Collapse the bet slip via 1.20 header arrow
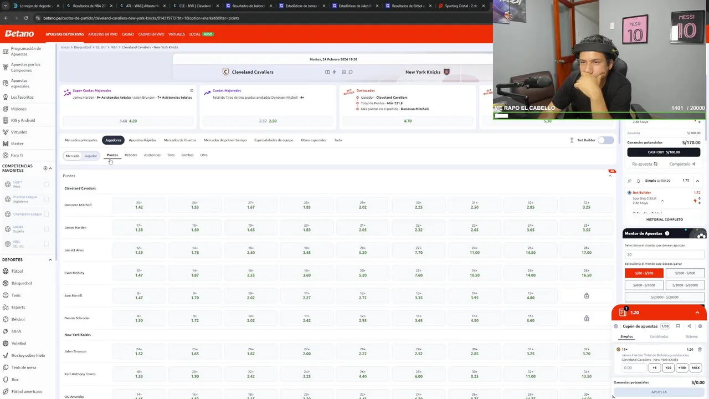Screen dimensions: 709x399 pyautogui.click(x=697, y=313)
